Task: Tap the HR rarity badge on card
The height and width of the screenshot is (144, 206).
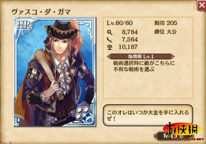Action: [x=24, y=25]
